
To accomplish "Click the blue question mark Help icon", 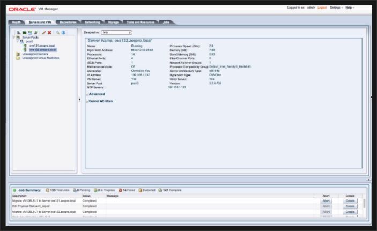I will (63, 33).
